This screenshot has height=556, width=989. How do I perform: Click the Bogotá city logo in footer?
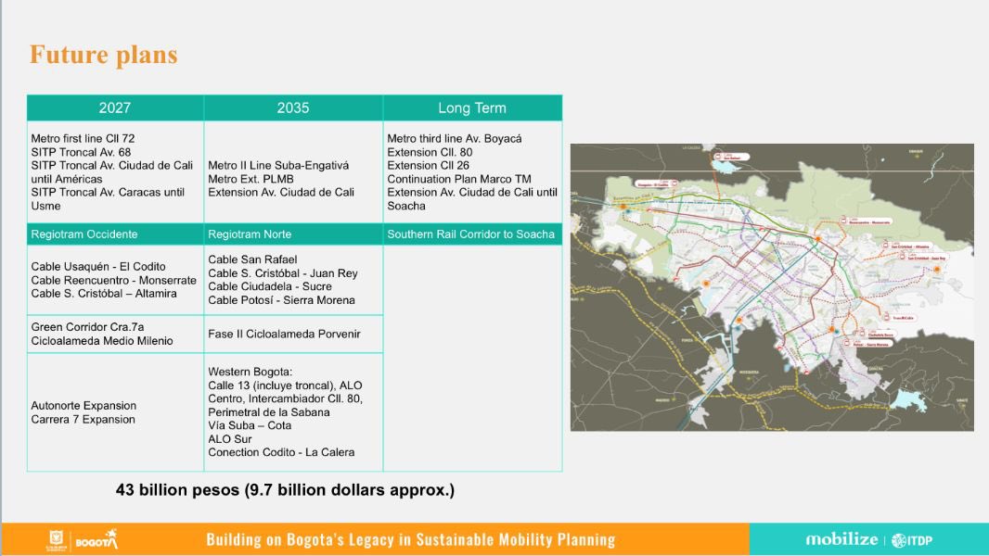coord(96,539)
